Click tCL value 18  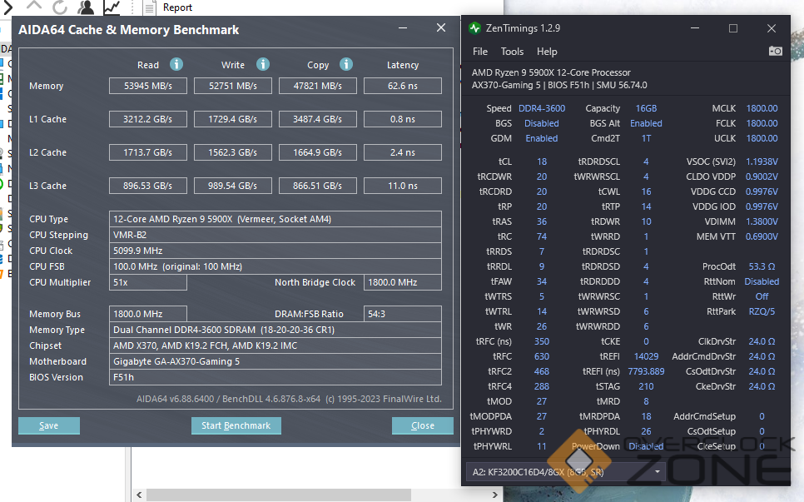542,162
